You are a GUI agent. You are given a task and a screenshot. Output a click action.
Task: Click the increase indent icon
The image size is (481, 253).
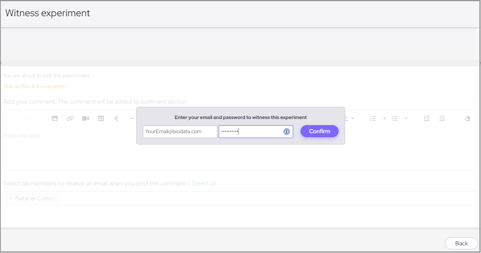427,119
